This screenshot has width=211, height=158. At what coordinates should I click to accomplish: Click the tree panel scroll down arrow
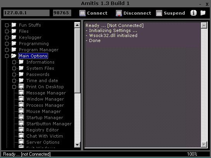pos(77,145)
